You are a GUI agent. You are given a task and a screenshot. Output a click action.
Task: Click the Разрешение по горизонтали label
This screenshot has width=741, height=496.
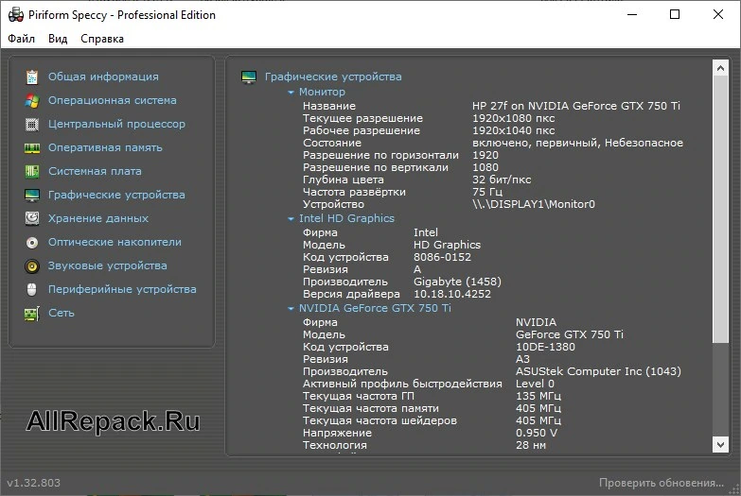pos(380,155)
